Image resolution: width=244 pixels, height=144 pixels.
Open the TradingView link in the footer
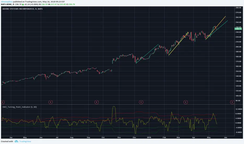click(25, 141)
